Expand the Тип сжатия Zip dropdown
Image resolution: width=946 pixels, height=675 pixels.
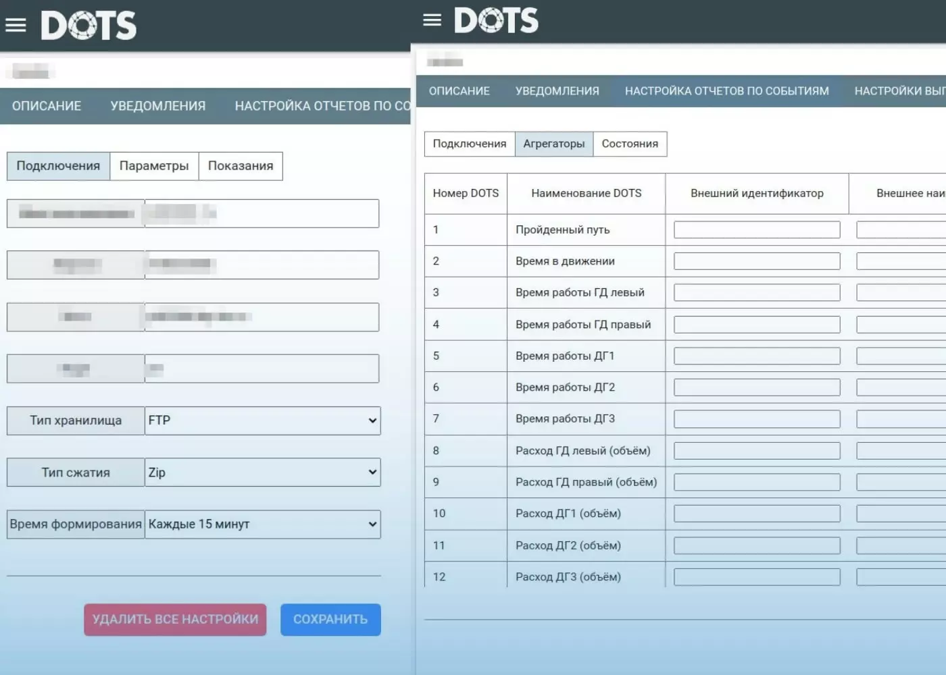[x=262, y=473]
